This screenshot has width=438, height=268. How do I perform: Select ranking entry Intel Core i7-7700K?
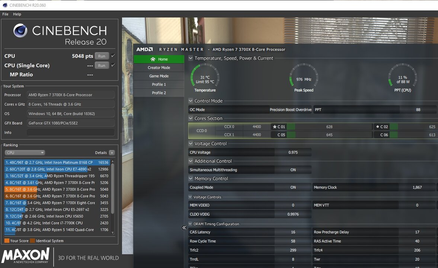[x=57, y=223]
